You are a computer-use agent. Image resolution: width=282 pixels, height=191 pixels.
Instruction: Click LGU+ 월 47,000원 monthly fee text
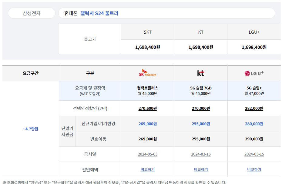point(254,93)
